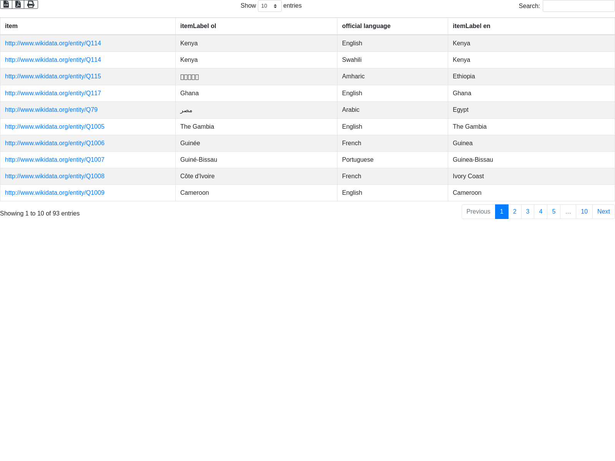This screenshot has height=461, width=615.
Task: Open the Wikidata Q79 link for Egypt
Action: pos(51,110)
